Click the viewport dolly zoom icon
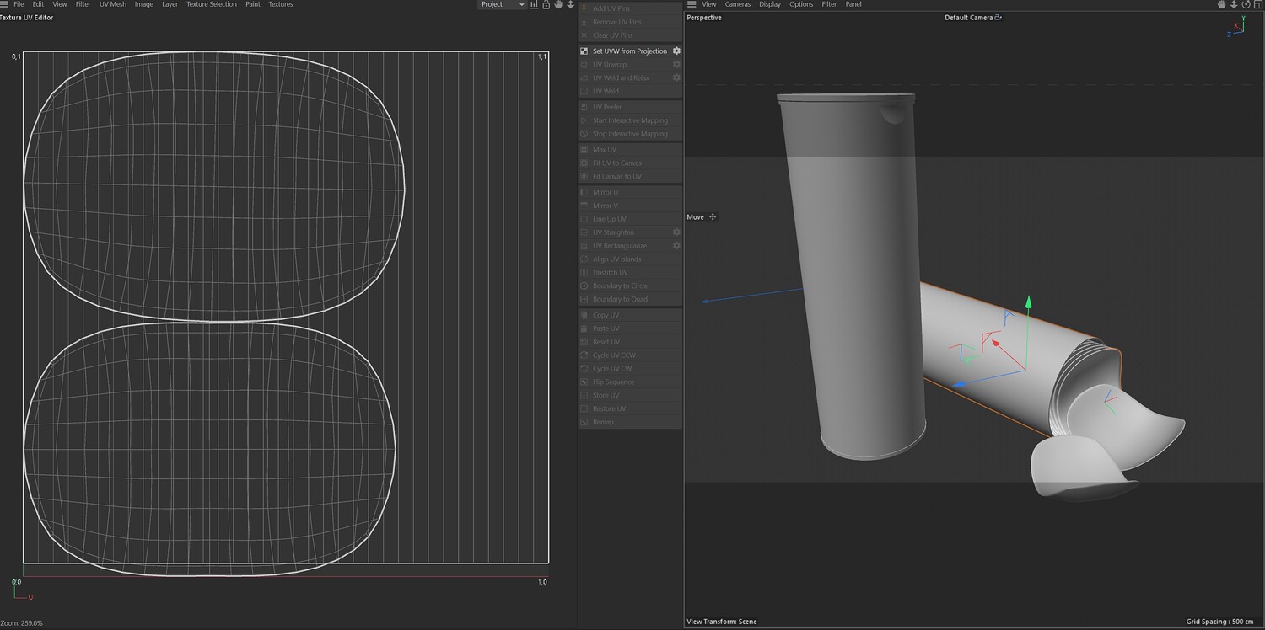Viewport: 1265px width, 630px height. pos(1233,5)
